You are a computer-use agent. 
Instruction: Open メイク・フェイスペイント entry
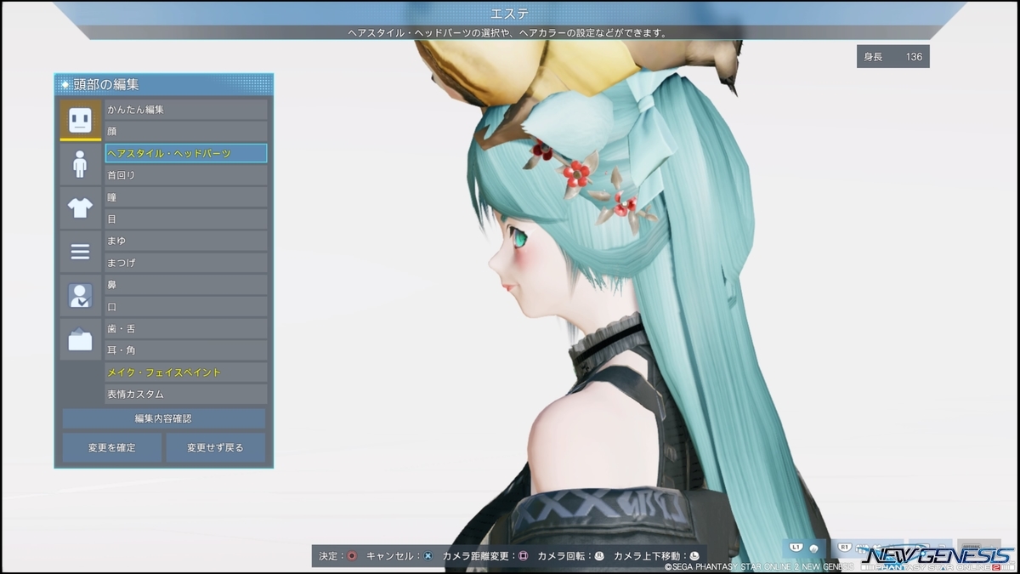click(185, 372)
